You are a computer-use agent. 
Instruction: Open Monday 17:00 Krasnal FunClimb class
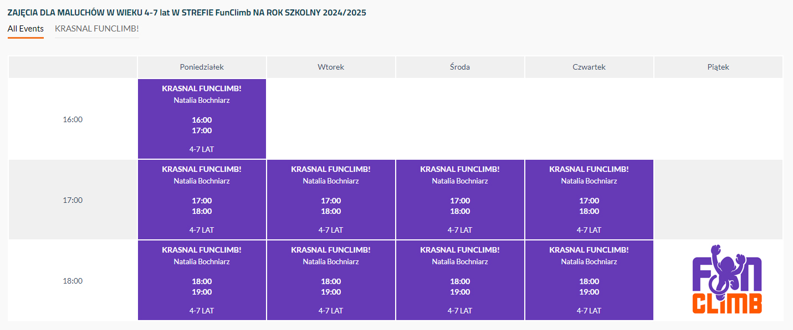click(202, 200)
